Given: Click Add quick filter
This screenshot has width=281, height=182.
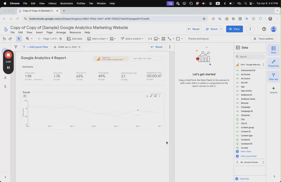Looking at the screenshot, I should (x=36, y=47).
